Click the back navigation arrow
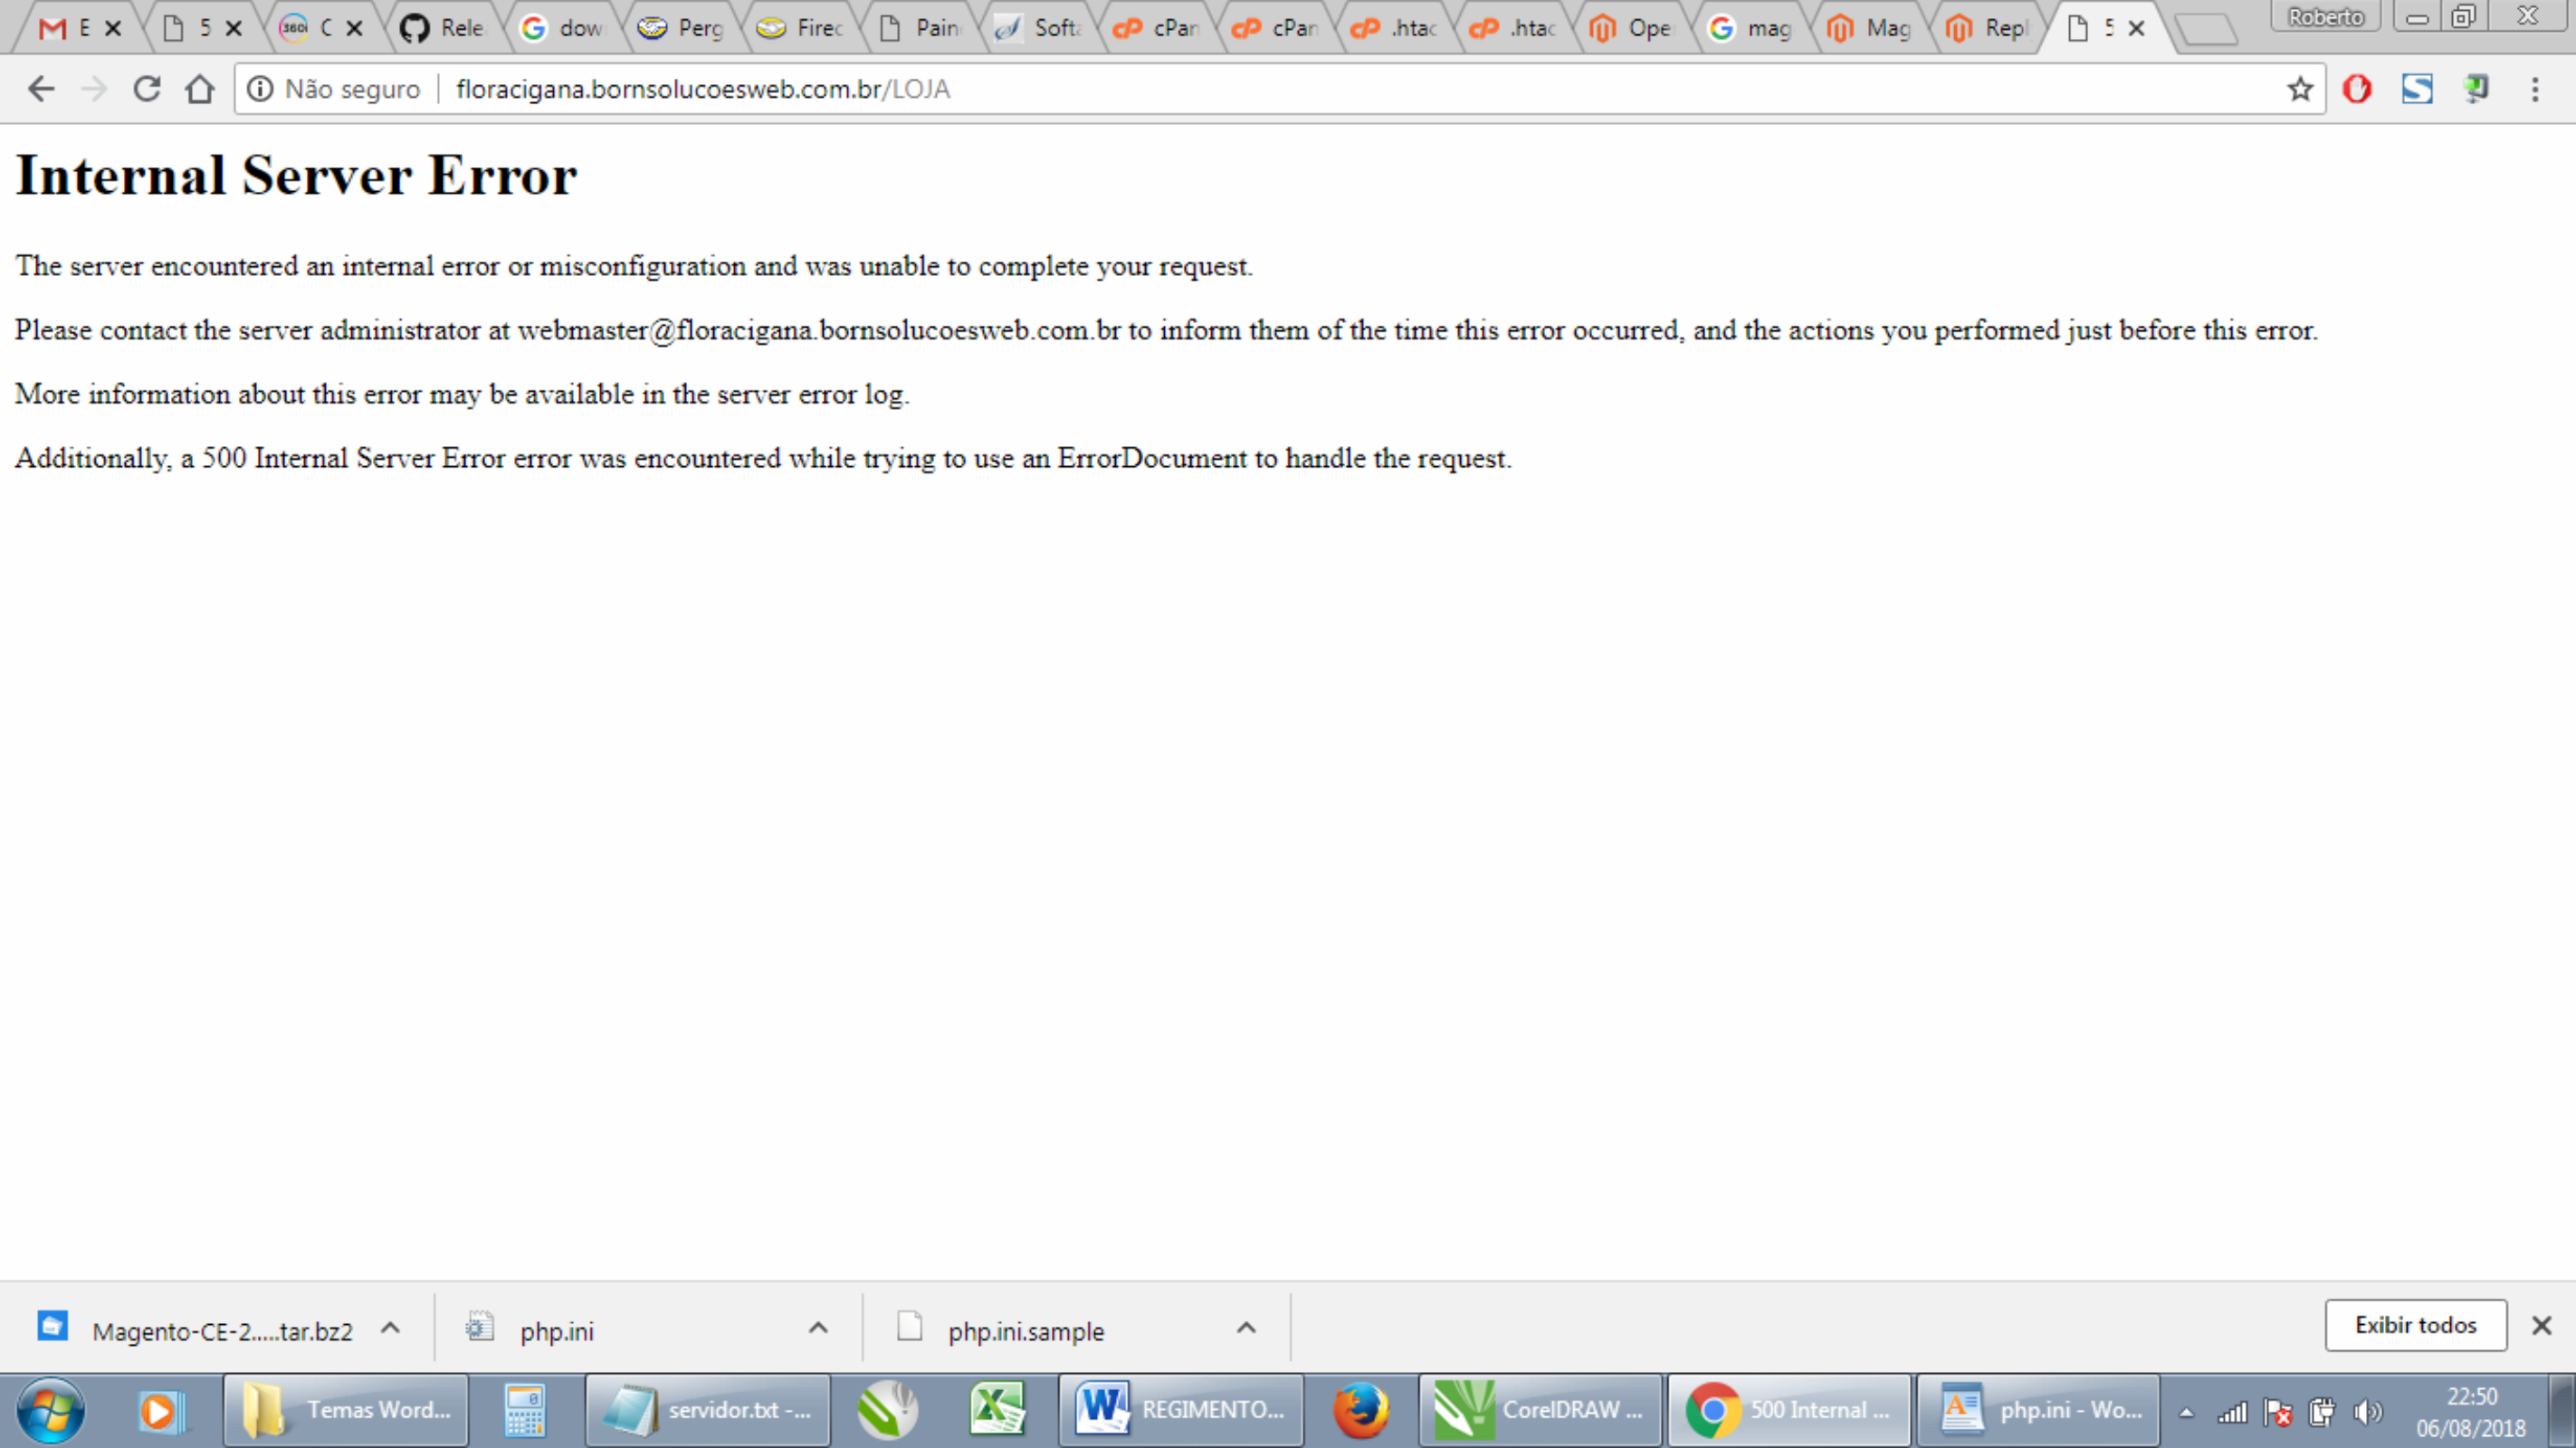The image size is (2576, 1448). 41,89
